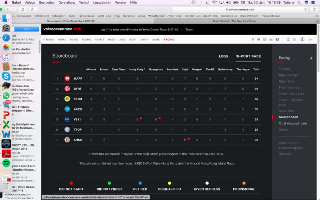Click the MAPF team logo
Screen dimensions: 320x200
[67, 78]
